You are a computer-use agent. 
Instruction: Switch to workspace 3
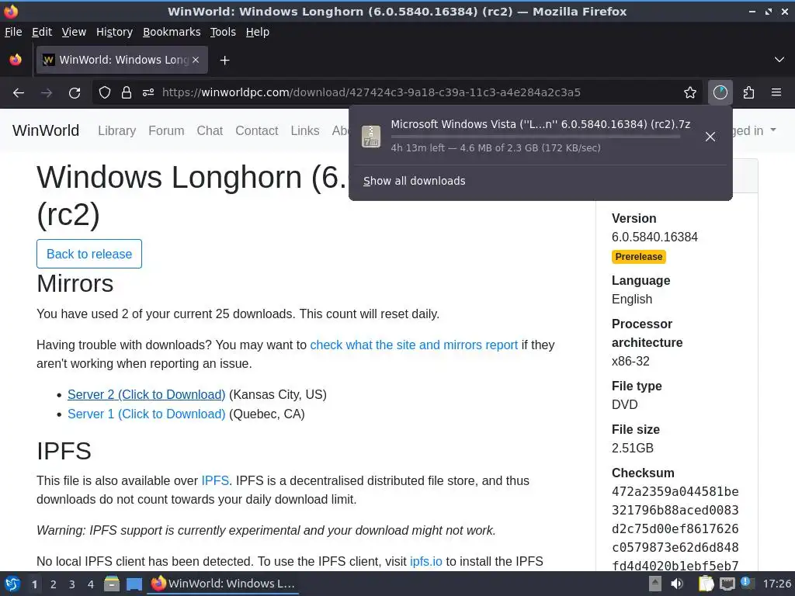pyautogui.click(x=72, y=584)
